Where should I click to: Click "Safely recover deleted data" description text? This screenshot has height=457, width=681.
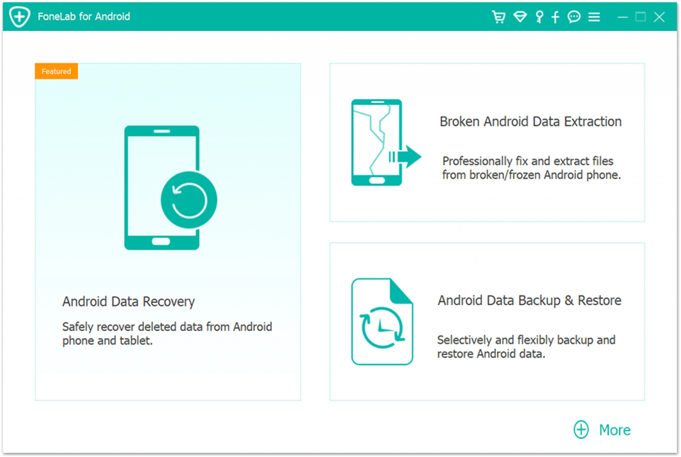tap(167, 333)
